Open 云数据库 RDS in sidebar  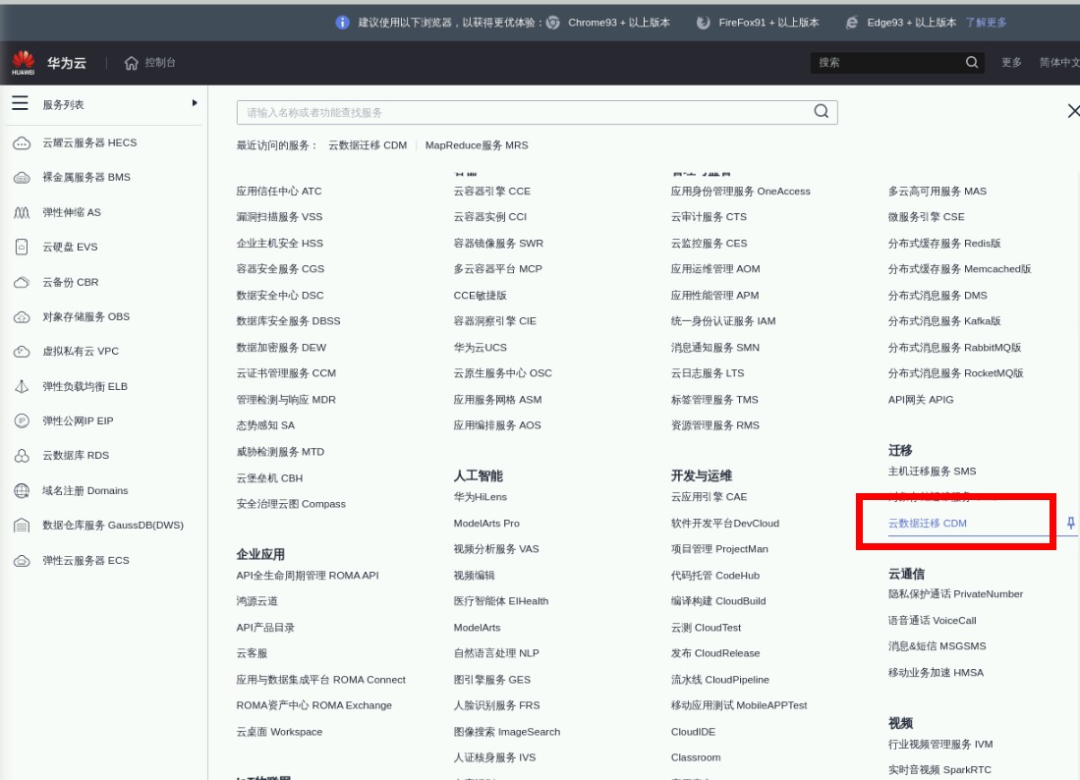click(75, 456)
